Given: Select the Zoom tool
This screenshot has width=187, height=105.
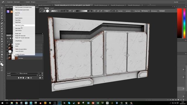Looking at the screenshot, I should click(2, 57).
